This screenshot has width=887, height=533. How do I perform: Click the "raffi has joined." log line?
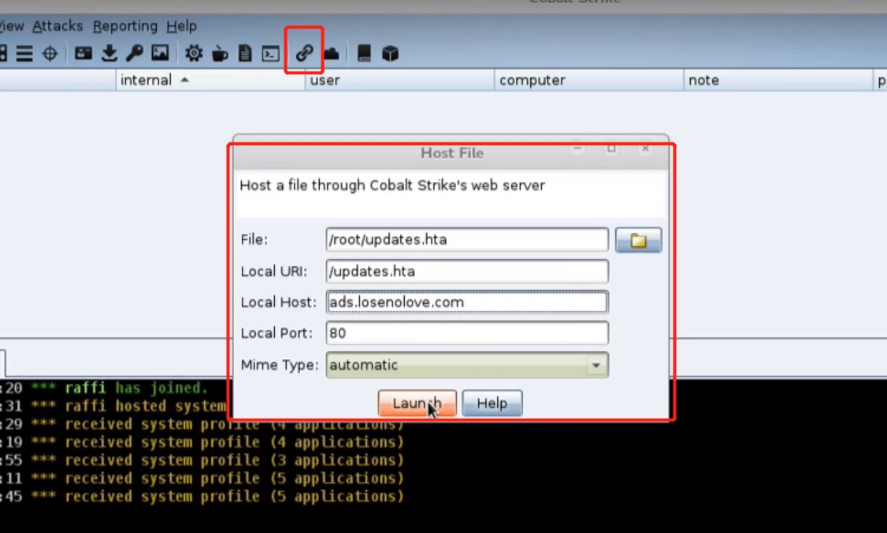click(105, 388)
